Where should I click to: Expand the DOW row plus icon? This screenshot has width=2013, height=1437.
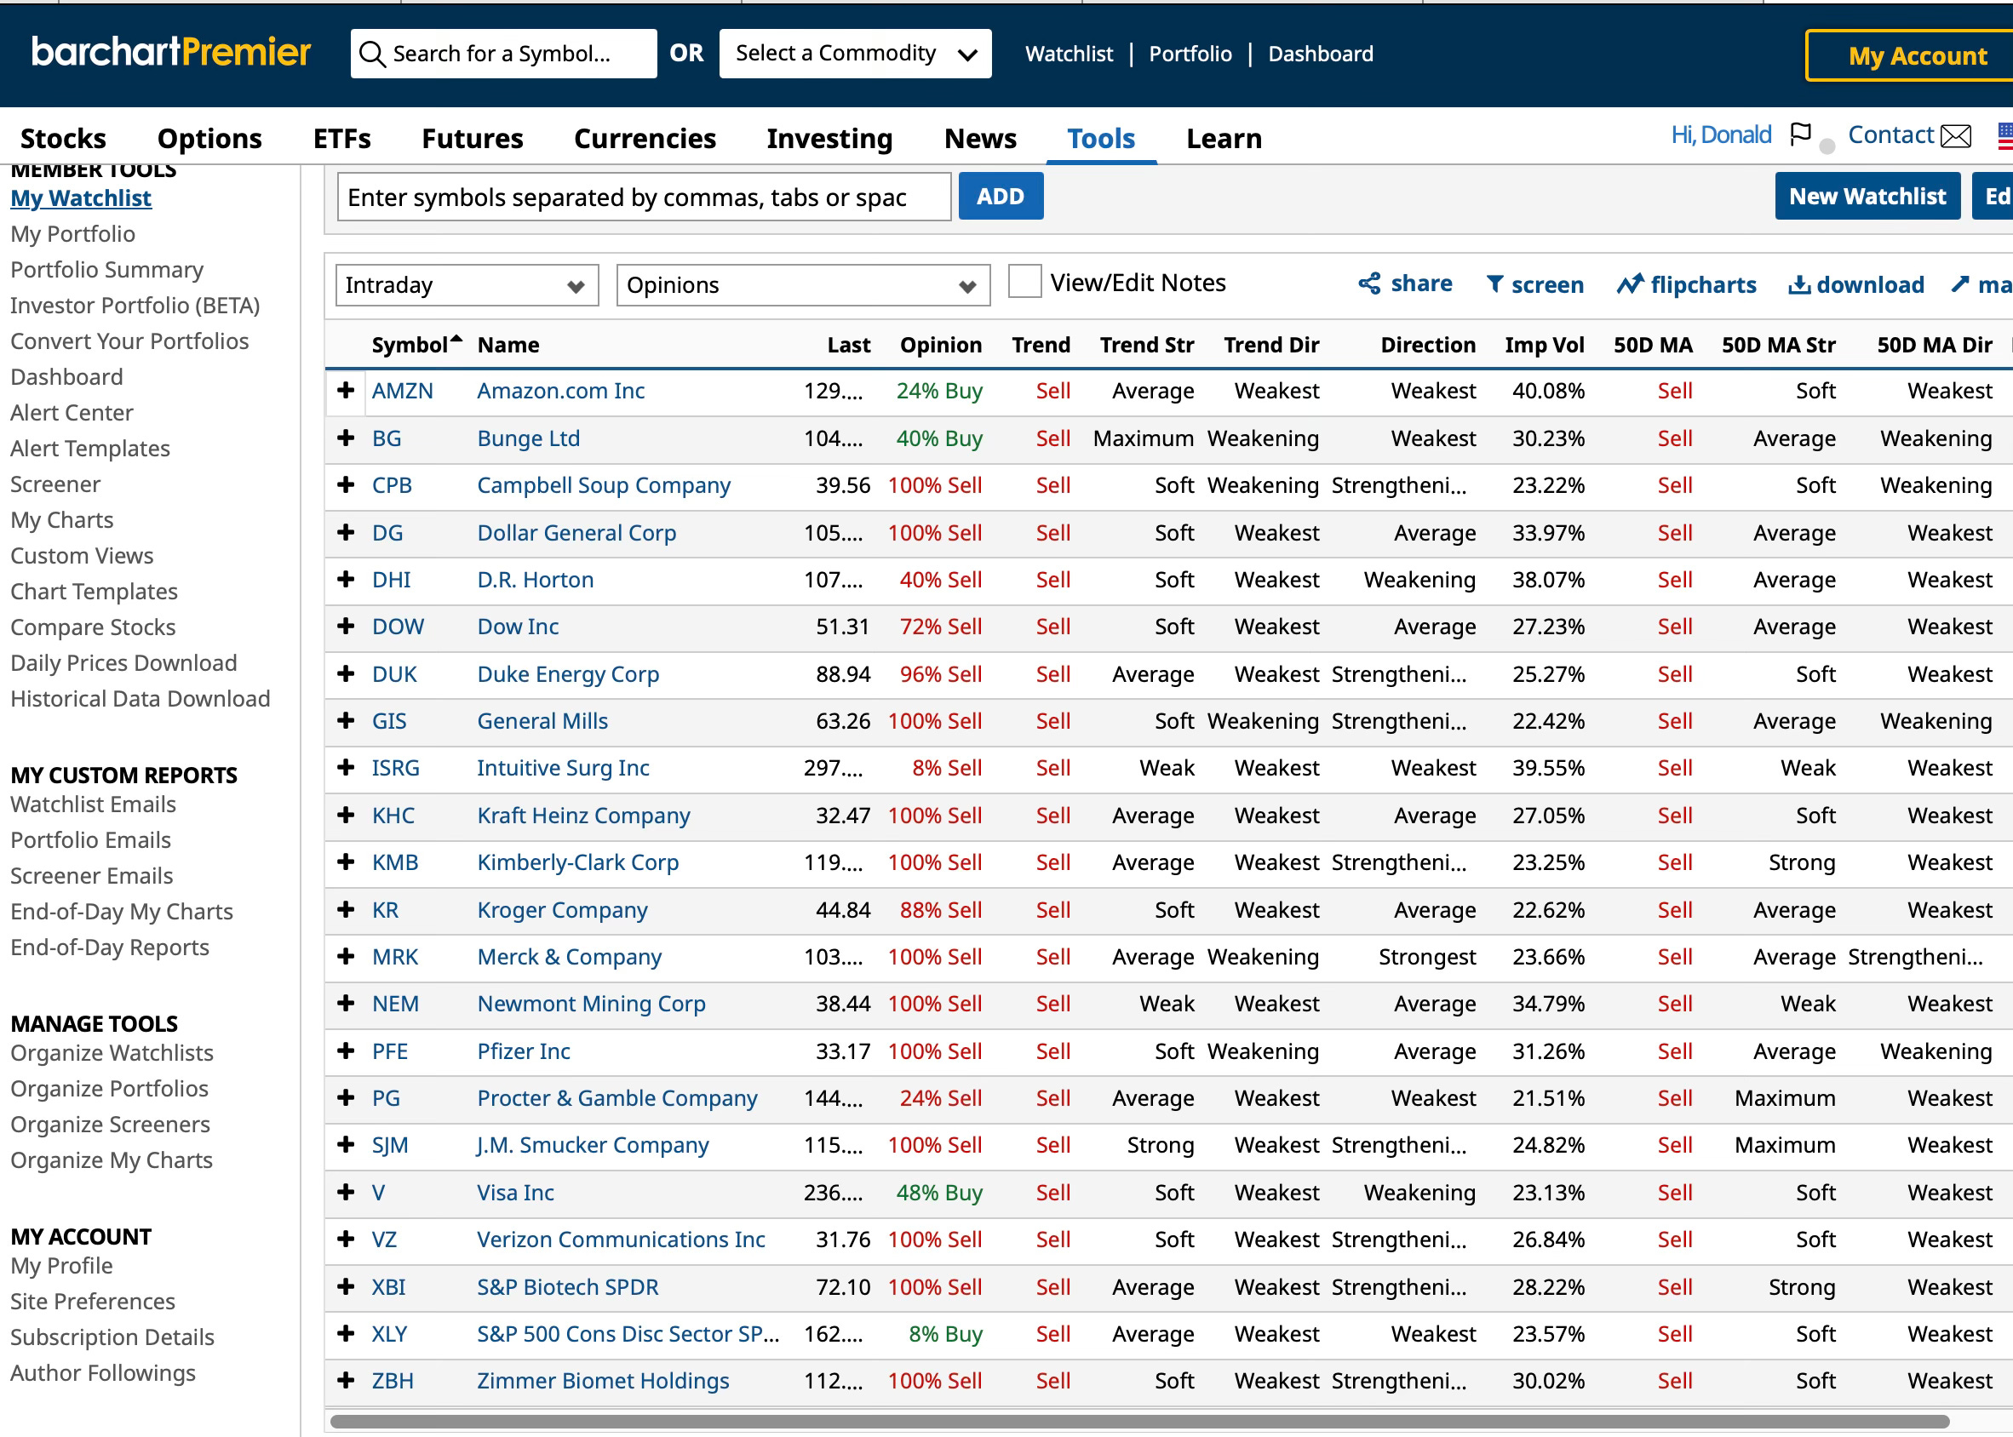346,627
